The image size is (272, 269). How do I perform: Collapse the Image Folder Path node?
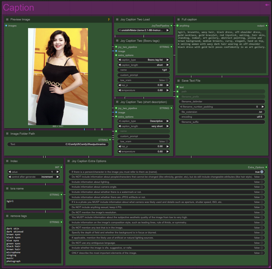click(x=7, y=134)
